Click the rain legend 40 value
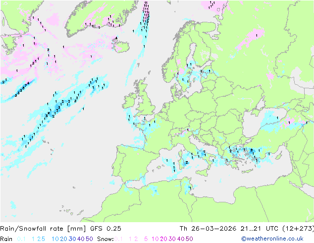314x243 pixels. pos(81,239)
